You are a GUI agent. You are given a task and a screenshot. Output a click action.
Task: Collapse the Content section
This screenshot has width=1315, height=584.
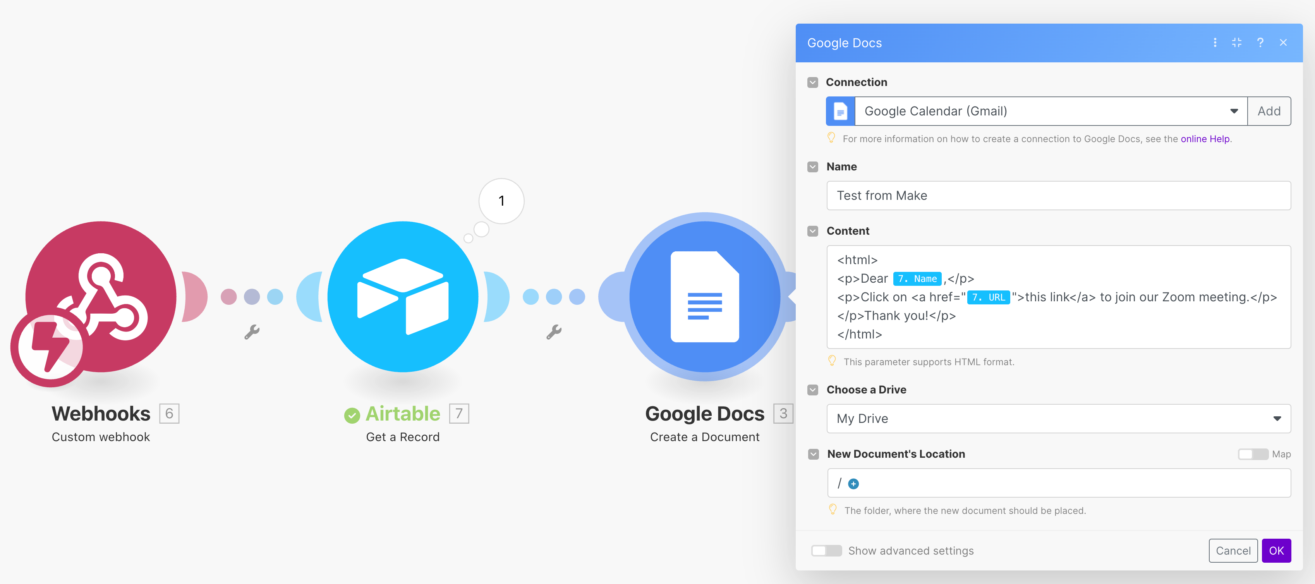click(813, 231)
